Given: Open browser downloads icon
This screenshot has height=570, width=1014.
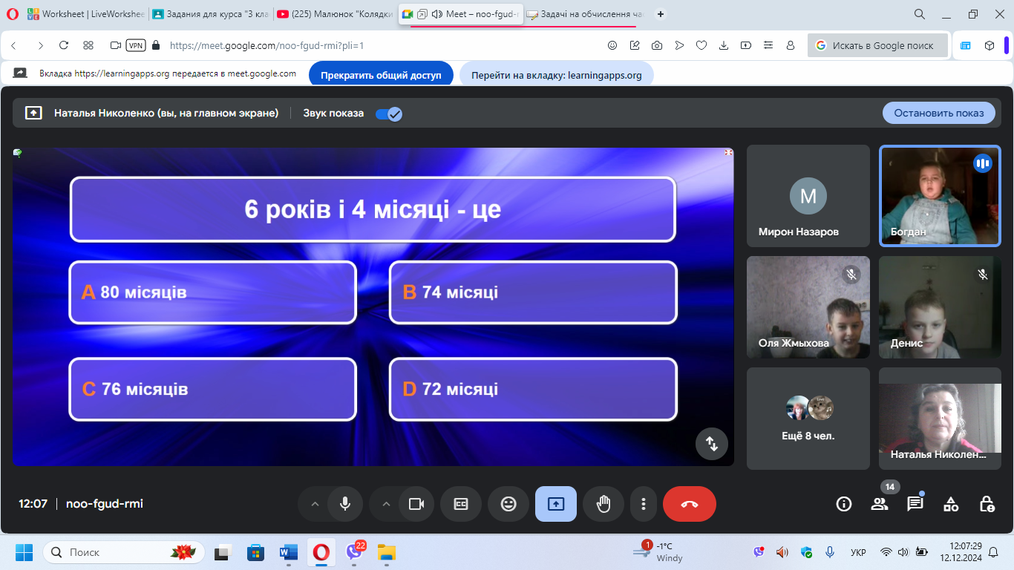Looking at the screenshot, I should click(724, 45).
